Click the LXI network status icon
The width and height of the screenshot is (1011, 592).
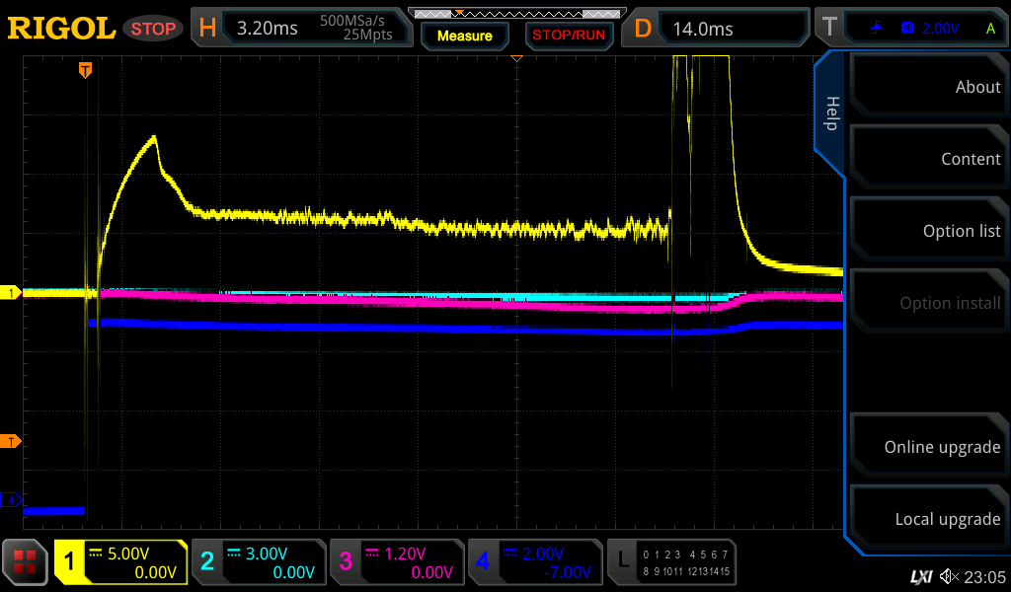click(x=920, y=576)
